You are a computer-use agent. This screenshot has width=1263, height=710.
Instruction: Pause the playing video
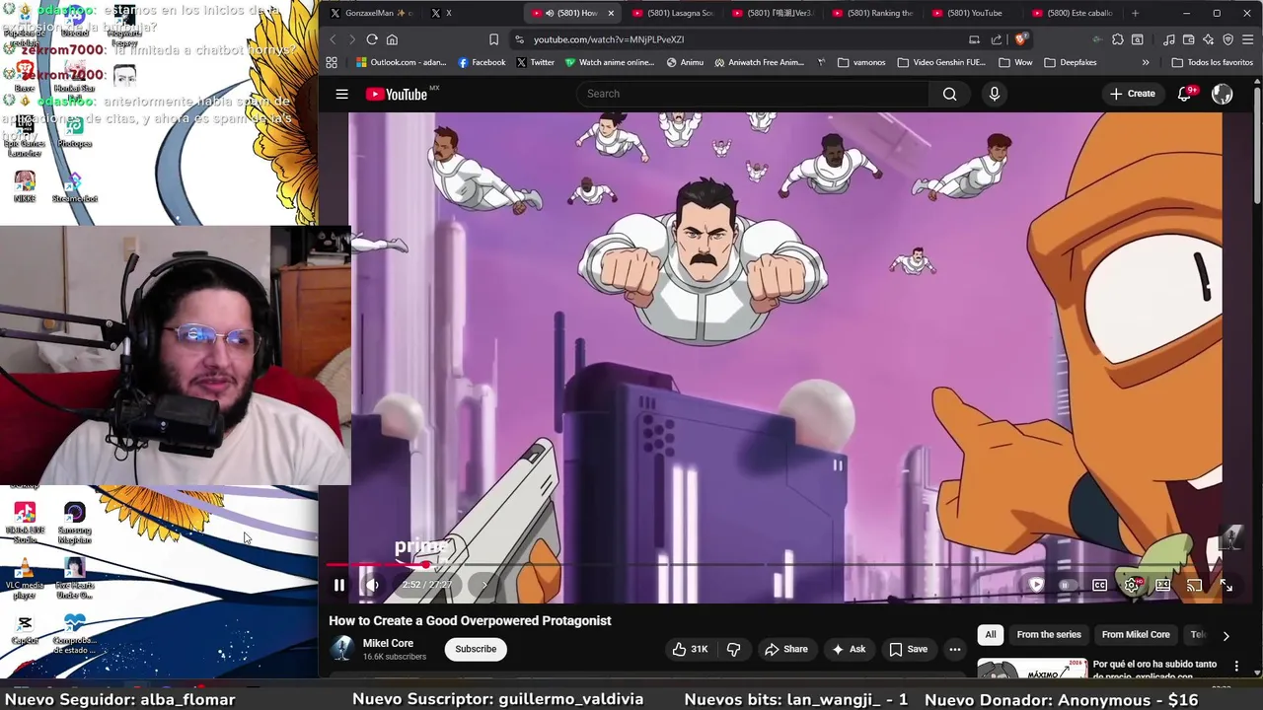(x=338, y=585)
